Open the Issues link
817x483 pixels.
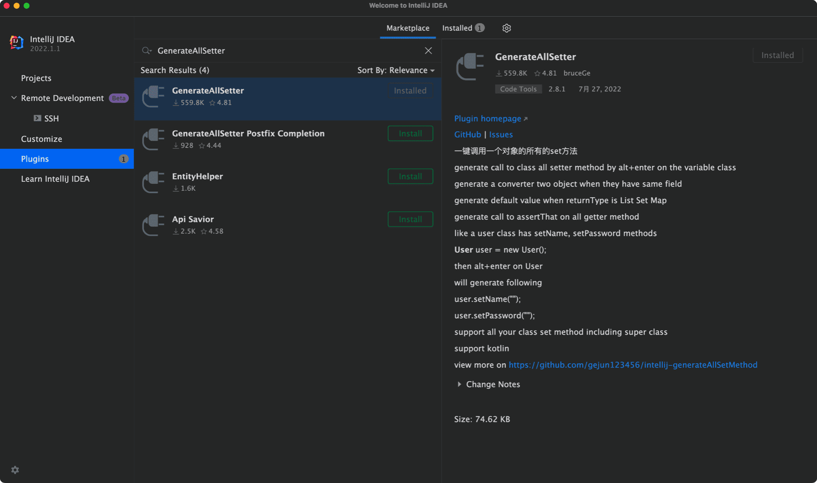click(x=501, y=135)
